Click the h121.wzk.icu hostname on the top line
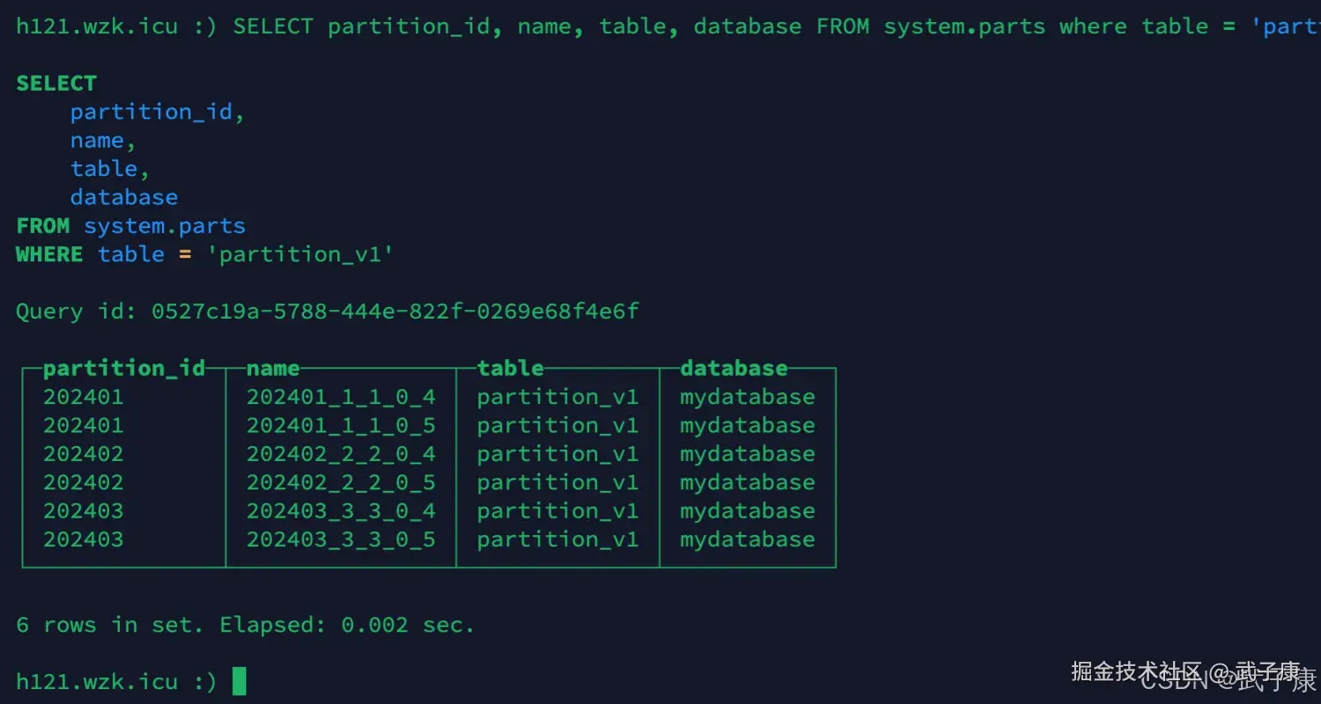 (x=97, y=26)
